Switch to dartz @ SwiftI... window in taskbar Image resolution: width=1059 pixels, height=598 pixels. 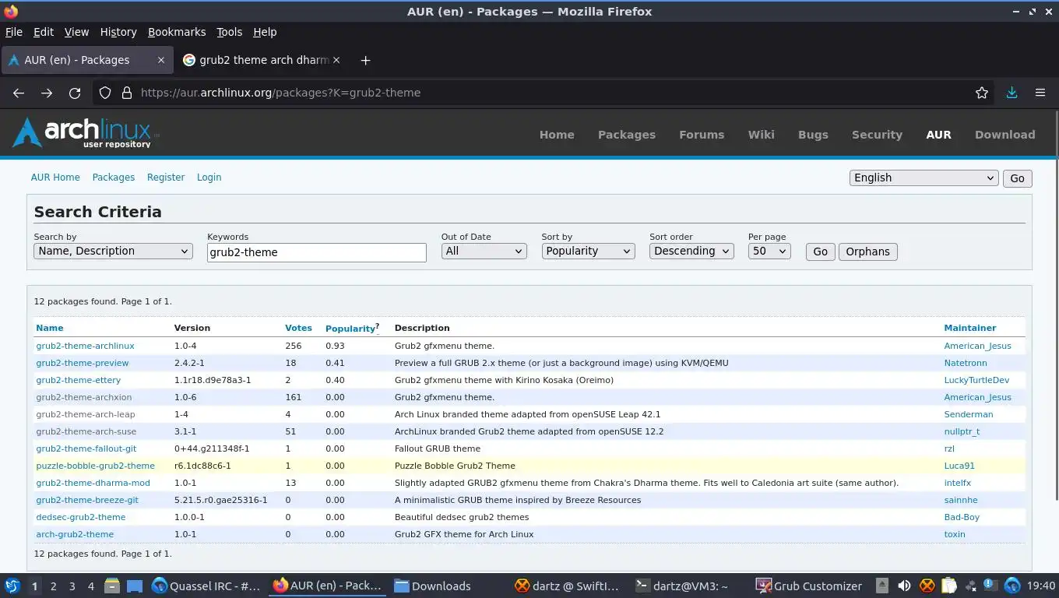(x=567, y=586)
